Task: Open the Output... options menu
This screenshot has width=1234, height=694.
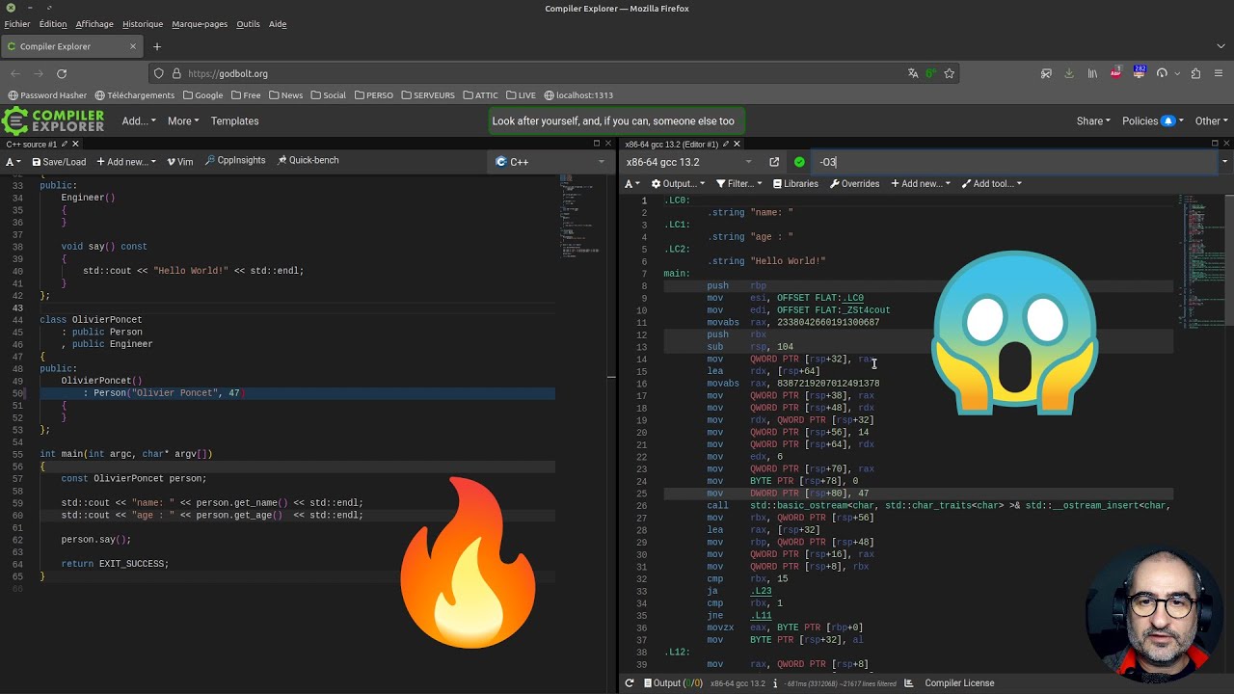Action: click(x=678, y=184)
